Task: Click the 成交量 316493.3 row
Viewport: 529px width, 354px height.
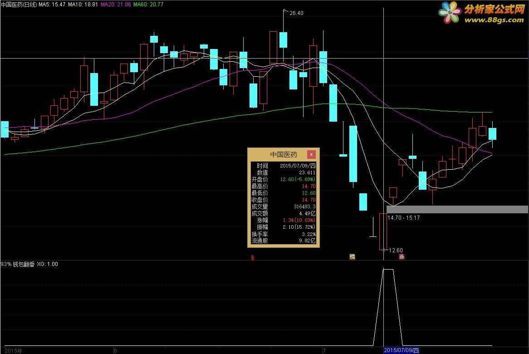Action: pos(284,206)
